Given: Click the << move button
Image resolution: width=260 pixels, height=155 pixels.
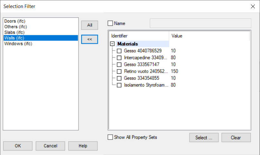Looking at the screenshot, I should pos(89,39).
